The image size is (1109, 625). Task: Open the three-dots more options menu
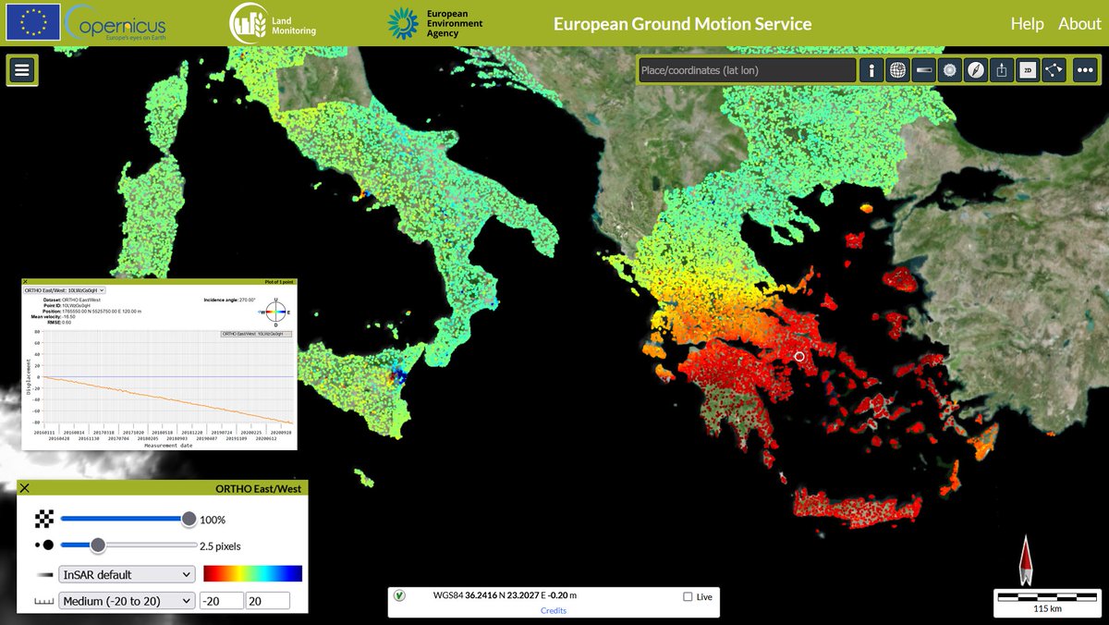click(x=1084, y=69)
